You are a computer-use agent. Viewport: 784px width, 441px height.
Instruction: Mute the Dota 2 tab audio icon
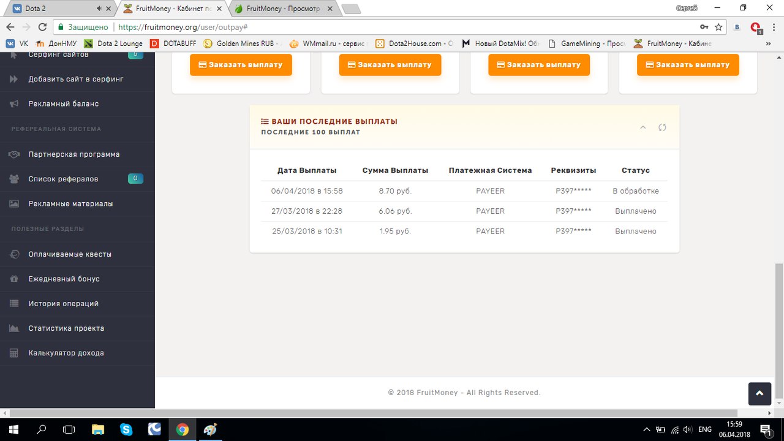(x=100, y=9)
